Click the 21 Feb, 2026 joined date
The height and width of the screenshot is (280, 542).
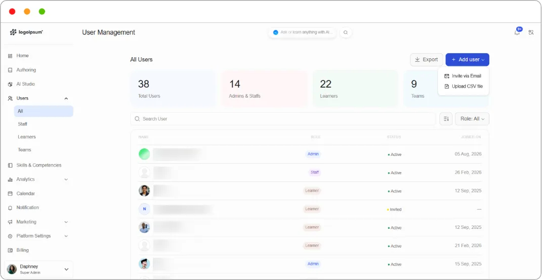pos(468,246)
